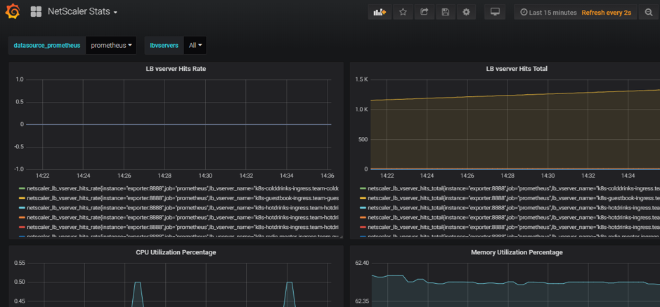The height and width of the screenshot is (307, 660).
Task: Click the Add panel icon
Action: [380, 12]
